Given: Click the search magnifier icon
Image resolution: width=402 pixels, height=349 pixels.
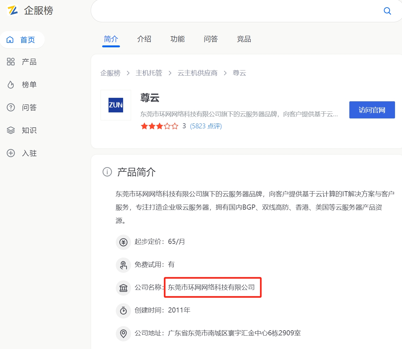Looking at the screenshot, I should (387, 11).
